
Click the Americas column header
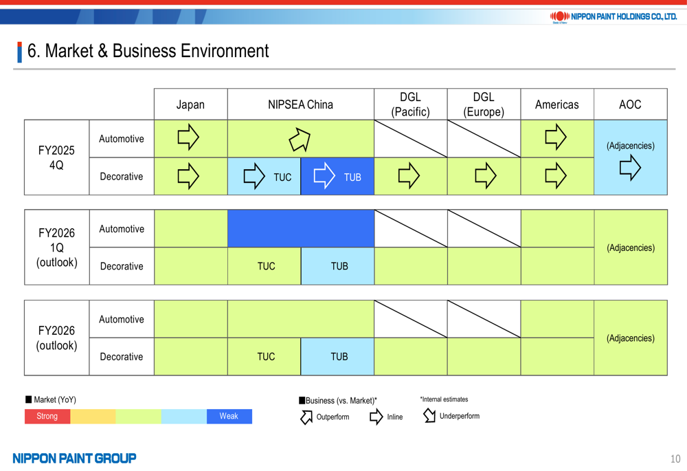(x=557, y=105)
